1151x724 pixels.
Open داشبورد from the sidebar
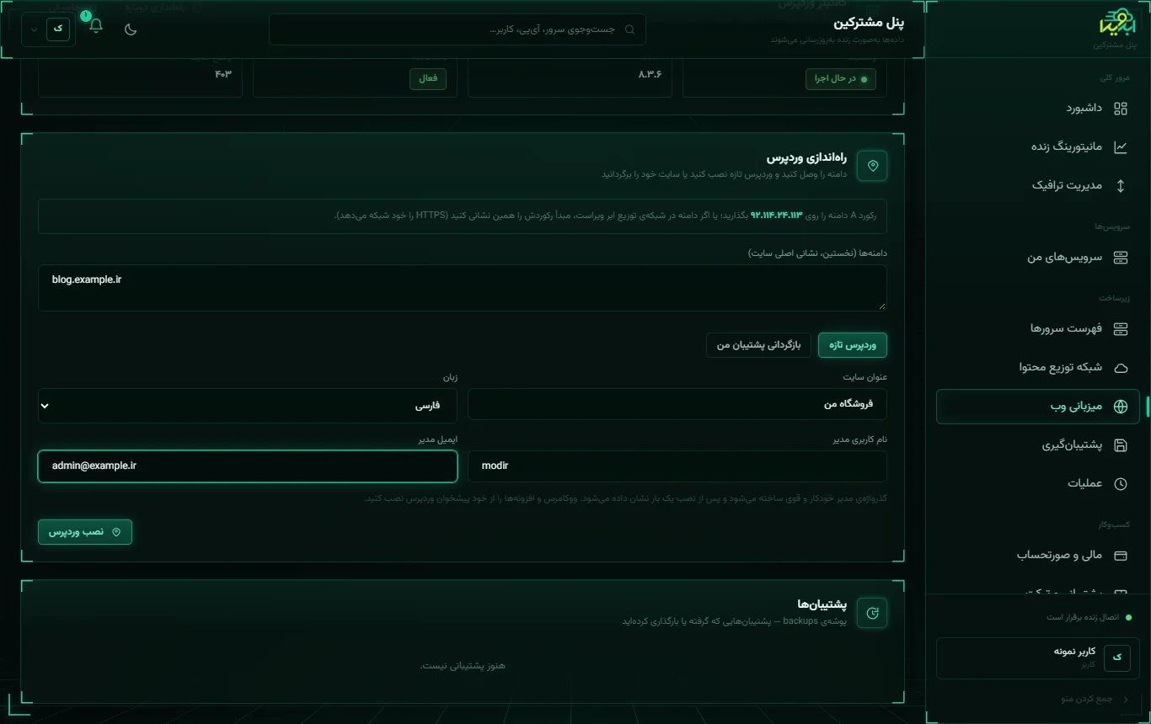[x=1038, y=108]
